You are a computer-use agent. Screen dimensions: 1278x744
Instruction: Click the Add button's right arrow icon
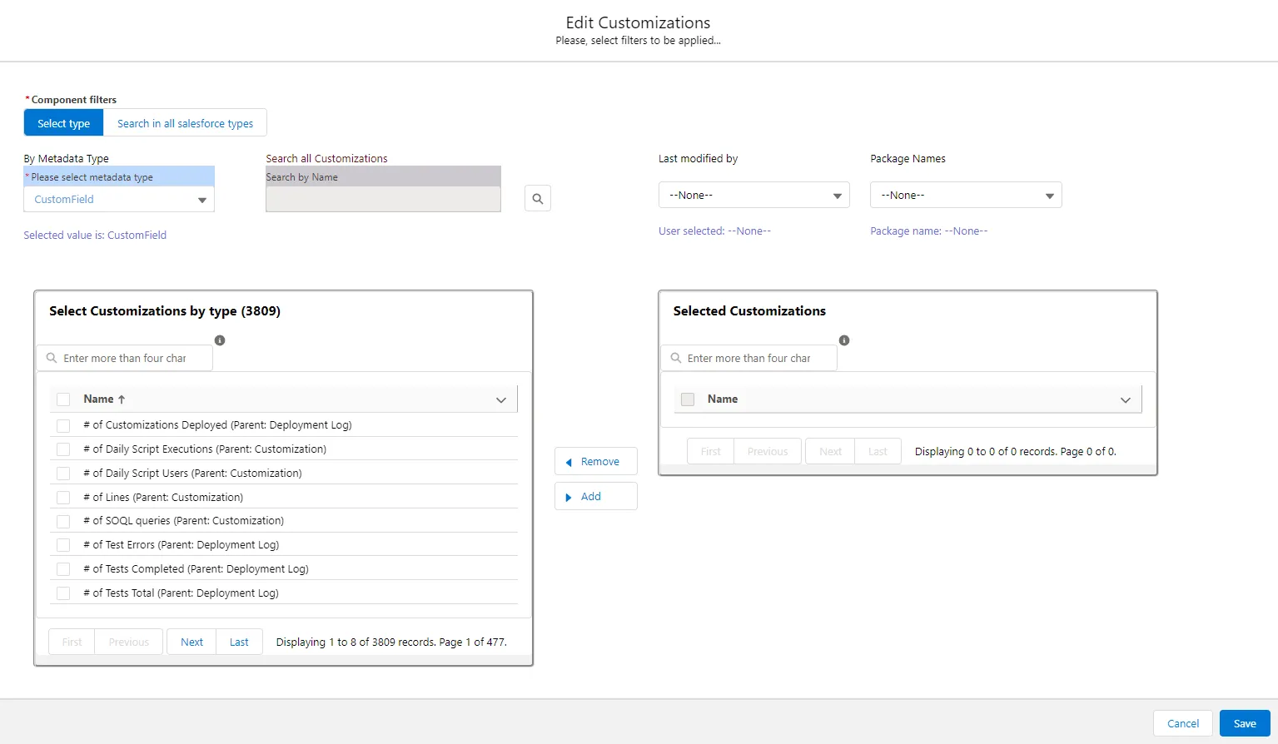point(569,497)
